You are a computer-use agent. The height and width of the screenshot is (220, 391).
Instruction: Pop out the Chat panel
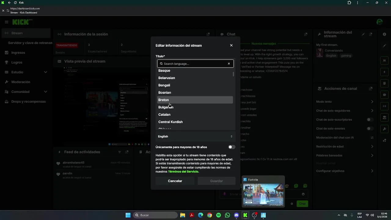click(305, 34)
